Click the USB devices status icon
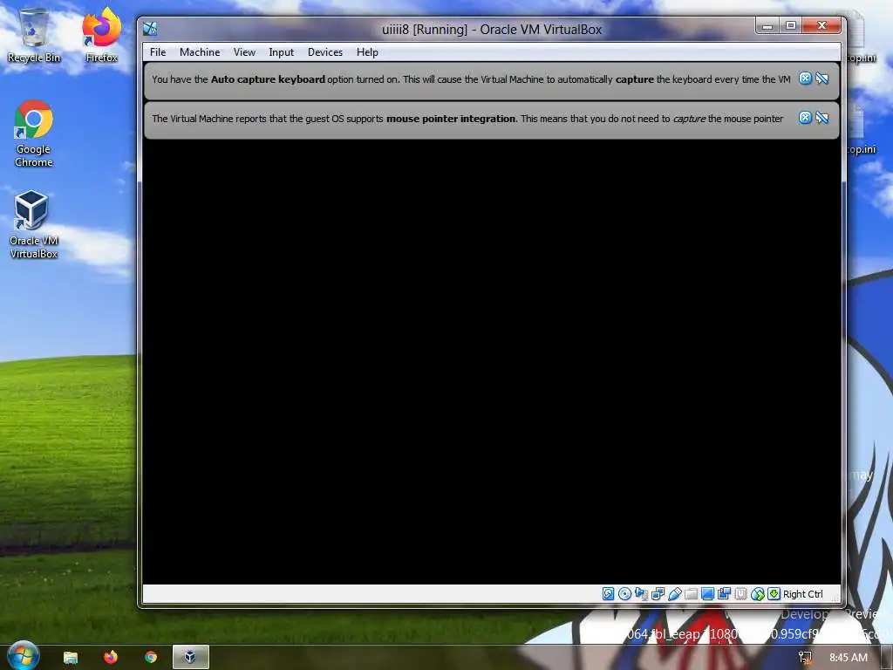Image resolution: width=893 pixels, height=670 pixels. 675,593
